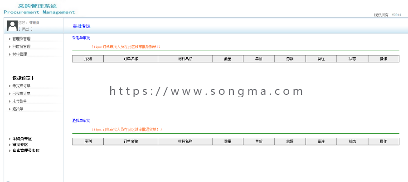Click 操作 header in 退货单审批 table
The width and height of the screenshot is (408, 182).
click(x=384, y=141)
